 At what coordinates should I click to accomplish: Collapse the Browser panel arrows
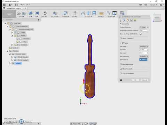pos(3,20)
